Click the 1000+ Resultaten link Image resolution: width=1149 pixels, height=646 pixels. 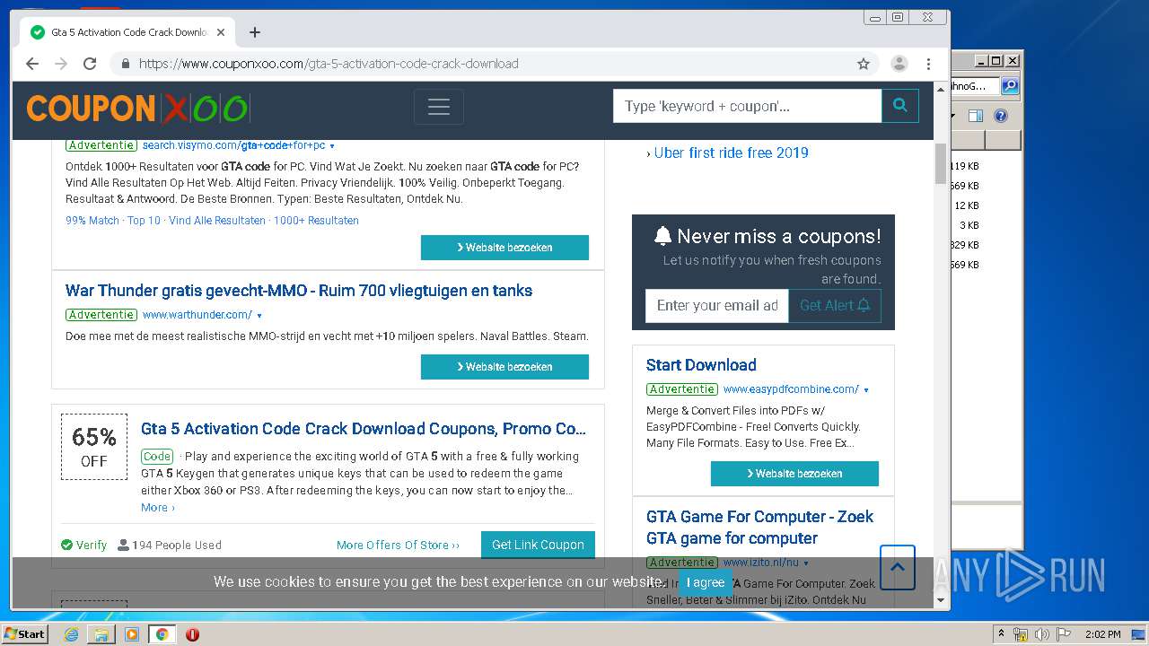(x=316, y=221)
